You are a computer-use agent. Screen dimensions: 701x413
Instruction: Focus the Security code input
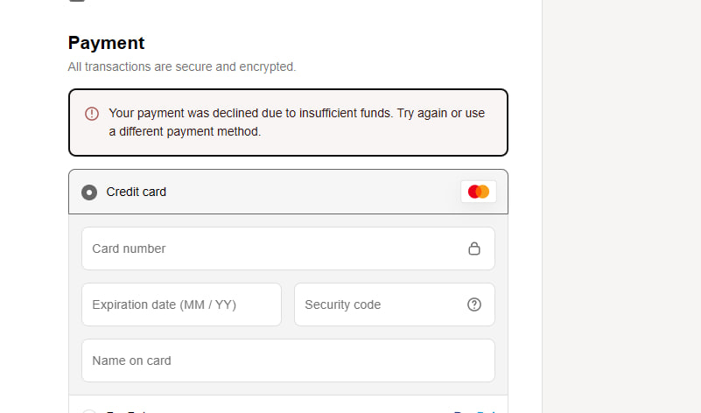click(x=376, y=304)
